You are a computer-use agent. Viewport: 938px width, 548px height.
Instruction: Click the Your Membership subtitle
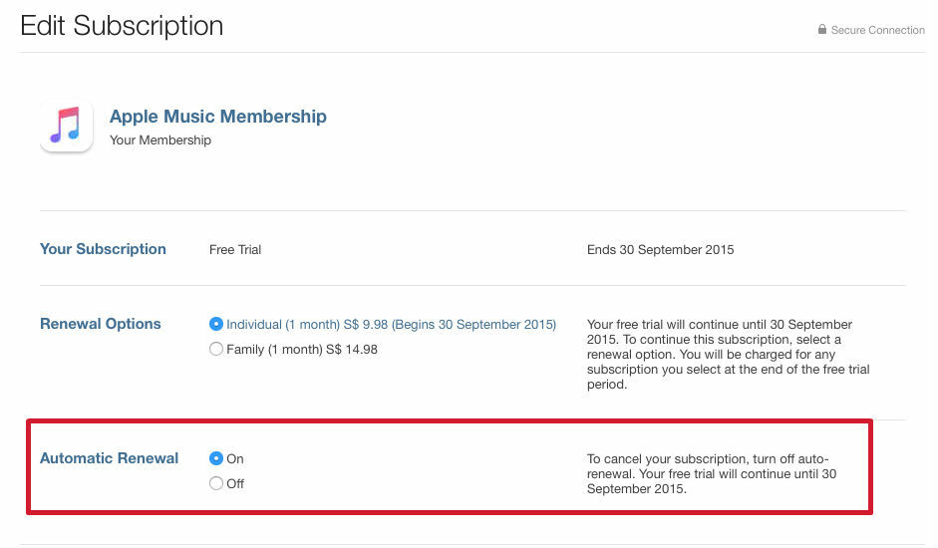click(x=160, y=140)
